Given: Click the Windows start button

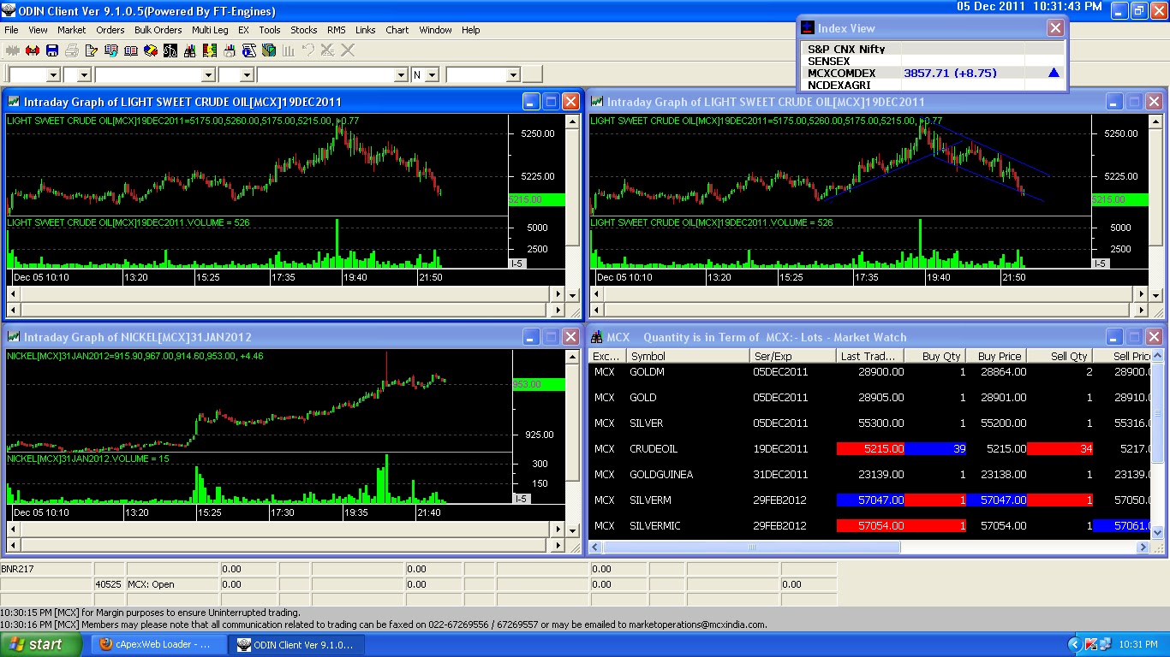Looking at the screenshot, I should pos(43,644).
